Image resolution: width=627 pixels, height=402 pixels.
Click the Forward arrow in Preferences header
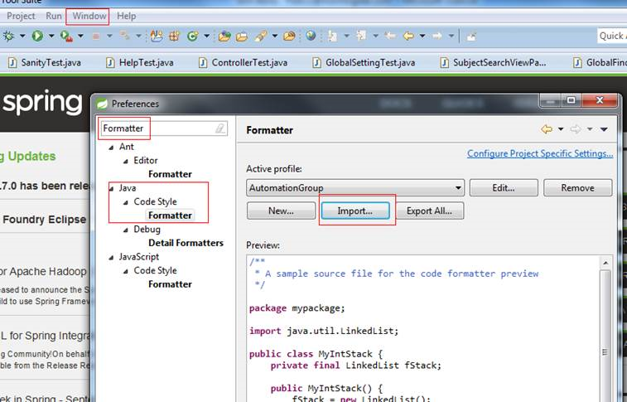pyautogui.click(x=576, y=129)
